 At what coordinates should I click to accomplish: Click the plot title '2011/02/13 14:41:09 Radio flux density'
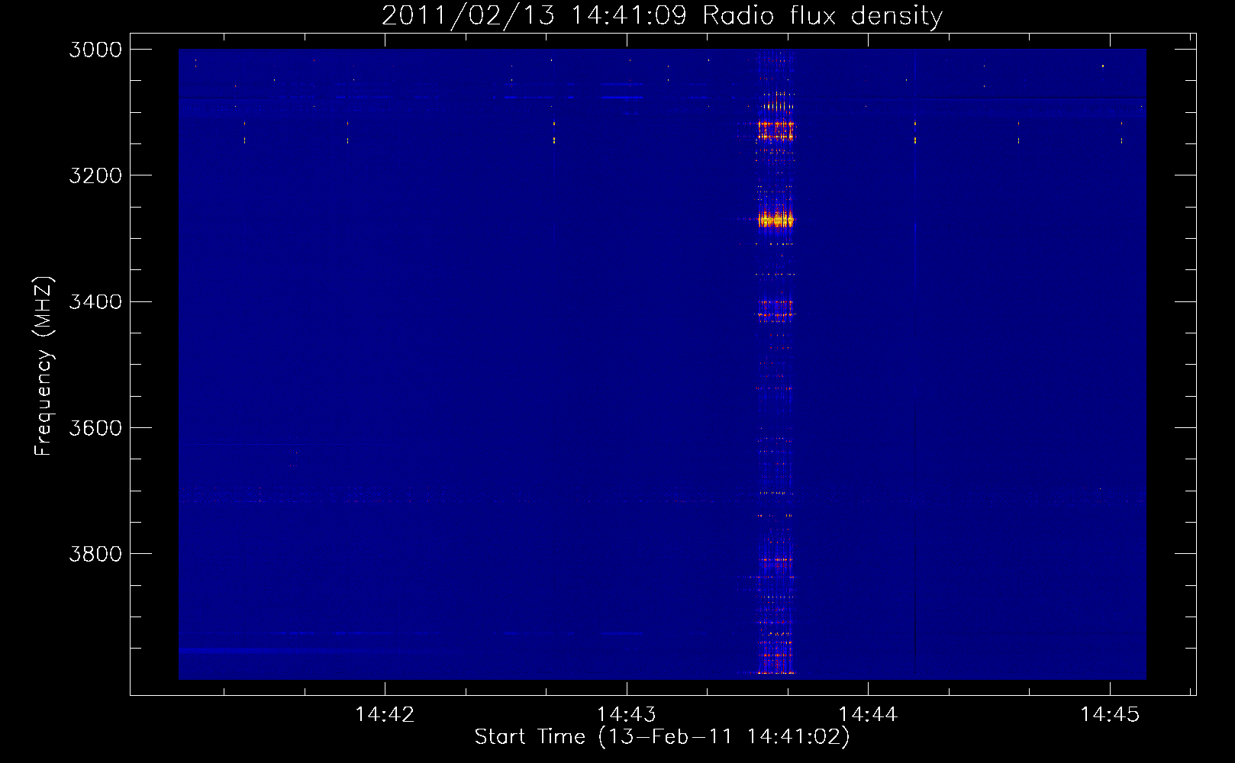tap(662, 15)
